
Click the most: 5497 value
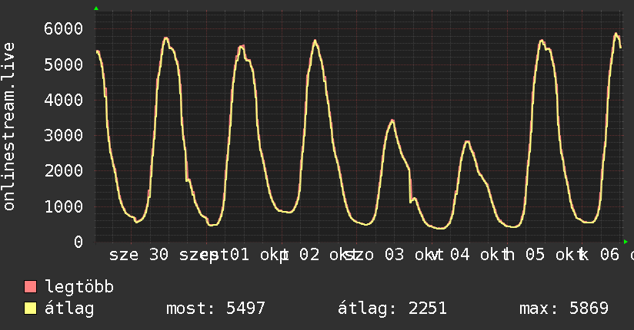point(215,309)
